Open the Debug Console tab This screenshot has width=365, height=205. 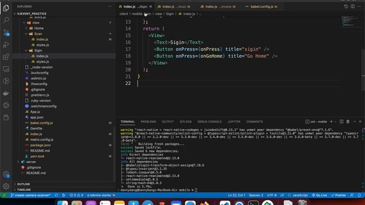(x=209, y=121)
